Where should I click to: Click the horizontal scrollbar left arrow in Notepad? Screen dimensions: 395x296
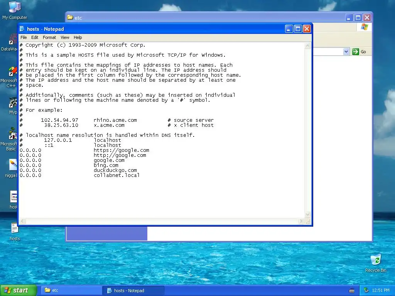tap(22, 221)
